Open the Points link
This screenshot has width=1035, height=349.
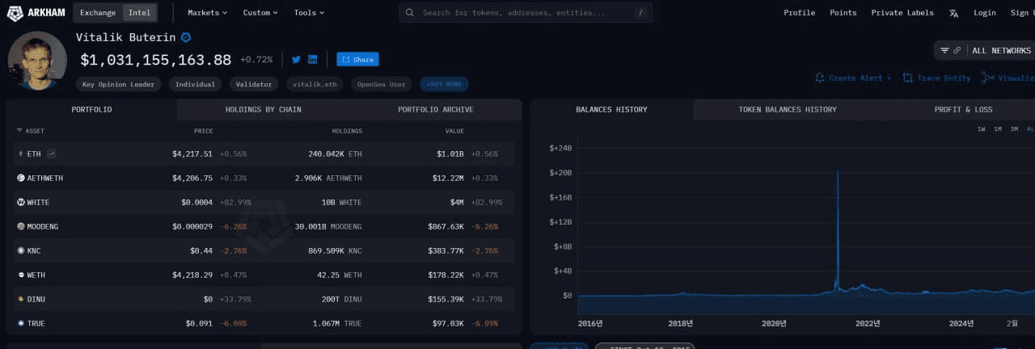point(843,12)
